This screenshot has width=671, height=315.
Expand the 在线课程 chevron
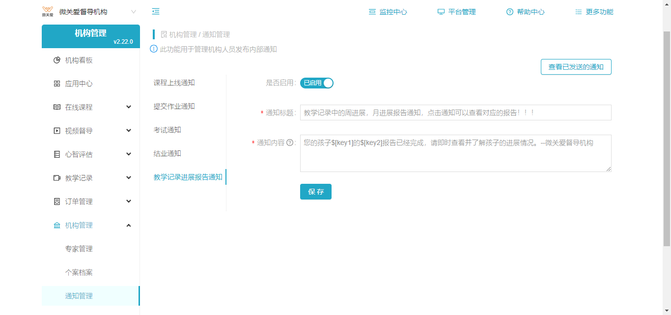tap(129, 107)
